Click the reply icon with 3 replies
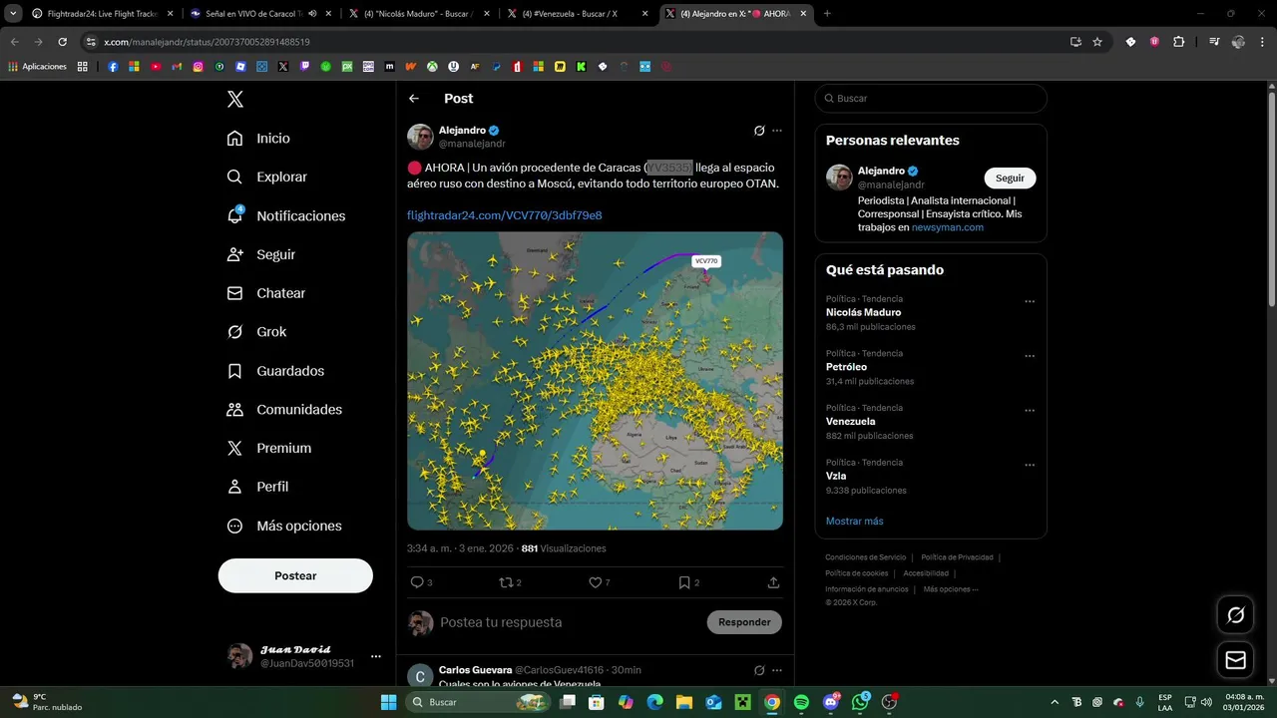The image size is (1277, 718). pyautogui.click(x=417, y=582)
